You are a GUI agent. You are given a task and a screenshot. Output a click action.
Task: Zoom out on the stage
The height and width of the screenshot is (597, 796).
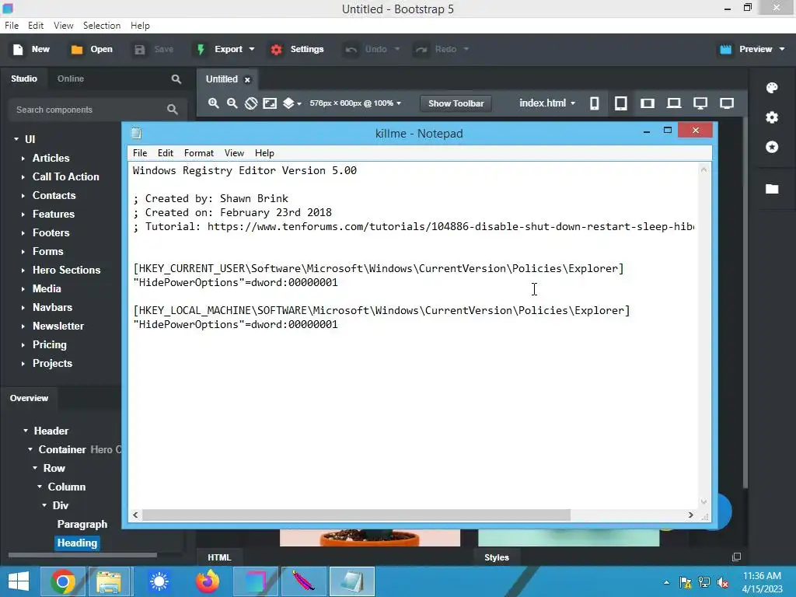coord(232,103)
